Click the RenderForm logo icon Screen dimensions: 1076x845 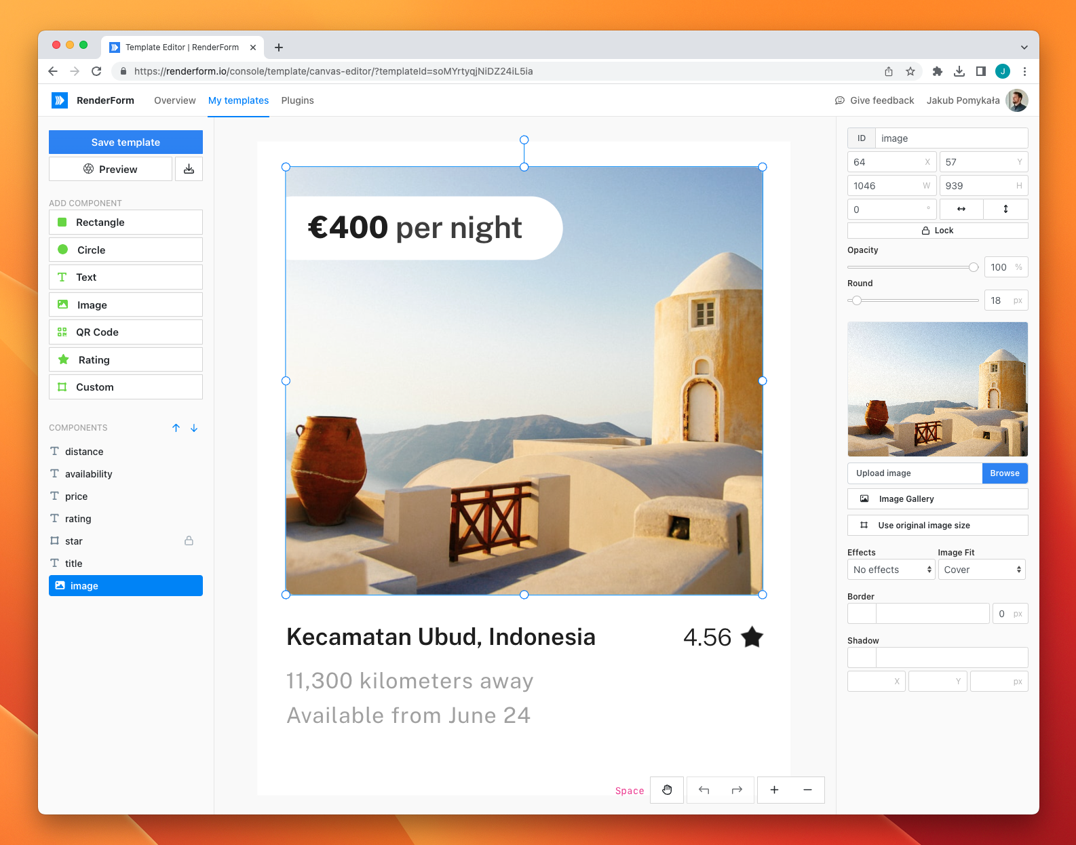click(x=60, y=100)
